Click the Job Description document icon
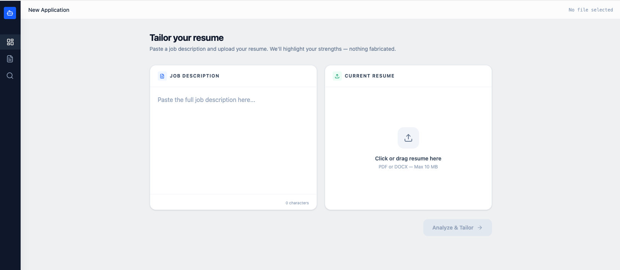This screenshot has height=270, width=620. (162, 76)
